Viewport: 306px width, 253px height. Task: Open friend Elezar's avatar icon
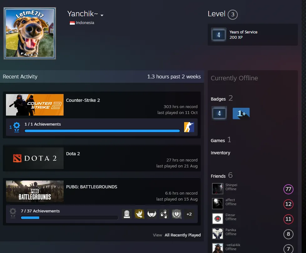point(218,219)
